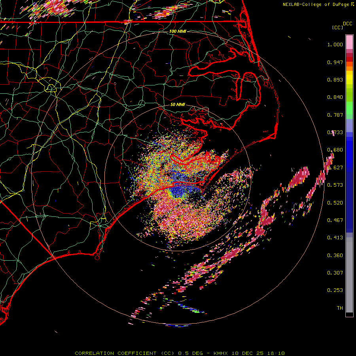Select the 0.573 scale value
Viewport: 356px width, 356px height.
[335, 185]
